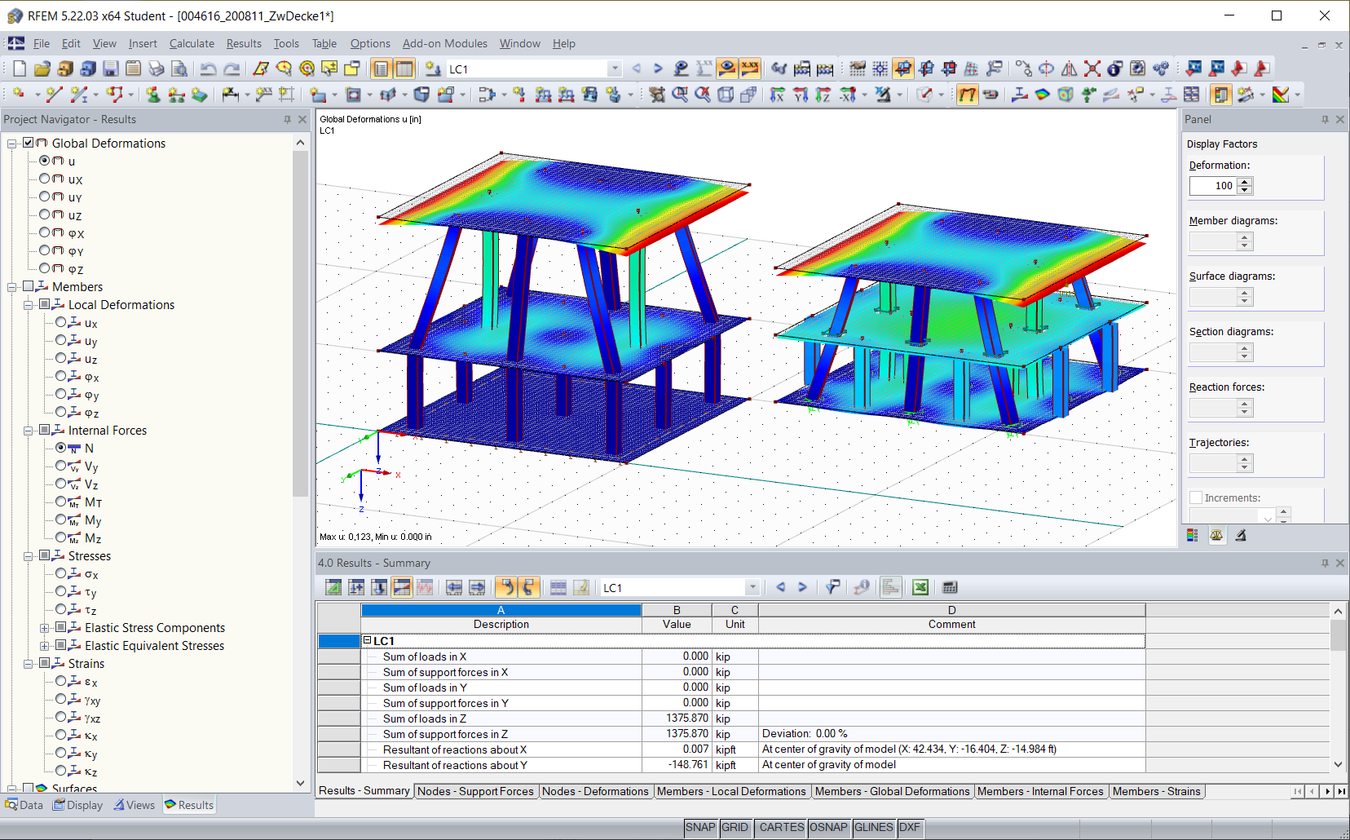Select the uZ deformation radio button
This screenshot has height=840, width=1350.
point(46,214)
